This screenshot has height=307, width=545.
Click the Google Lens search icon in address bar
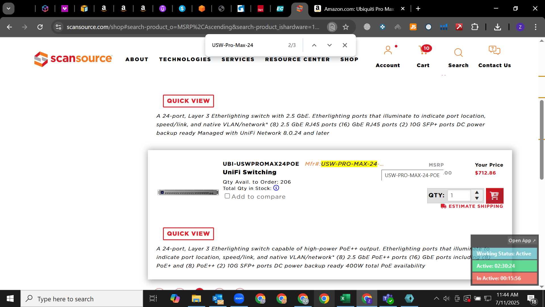point(332,27)
